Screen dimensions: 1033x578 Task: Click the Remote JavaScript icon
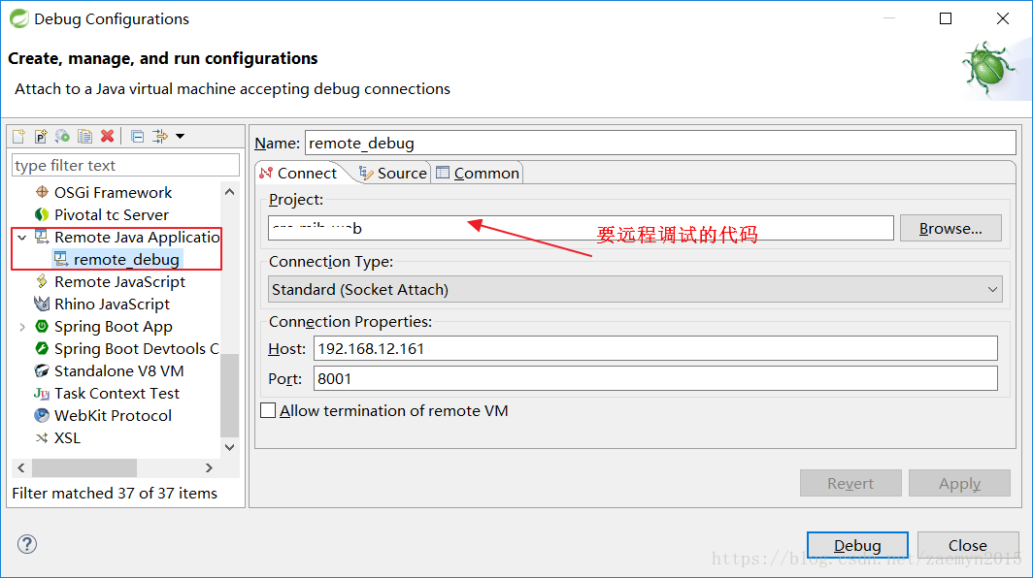[42, 282]
